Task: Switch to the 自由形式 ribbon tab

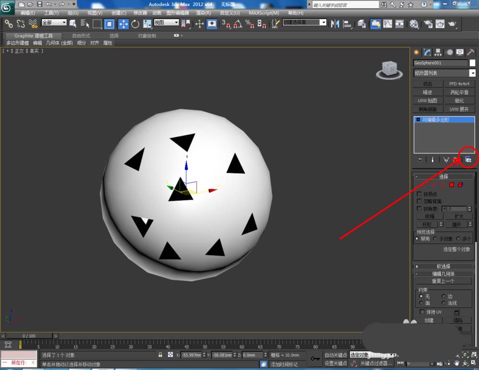Action: coord(81,36)
